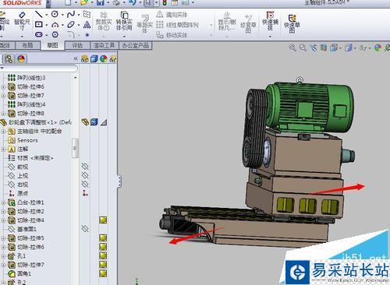This screenshot has height=285, width=390.
Task: Click the feature tree filter field
Action: tap(39, 69)
